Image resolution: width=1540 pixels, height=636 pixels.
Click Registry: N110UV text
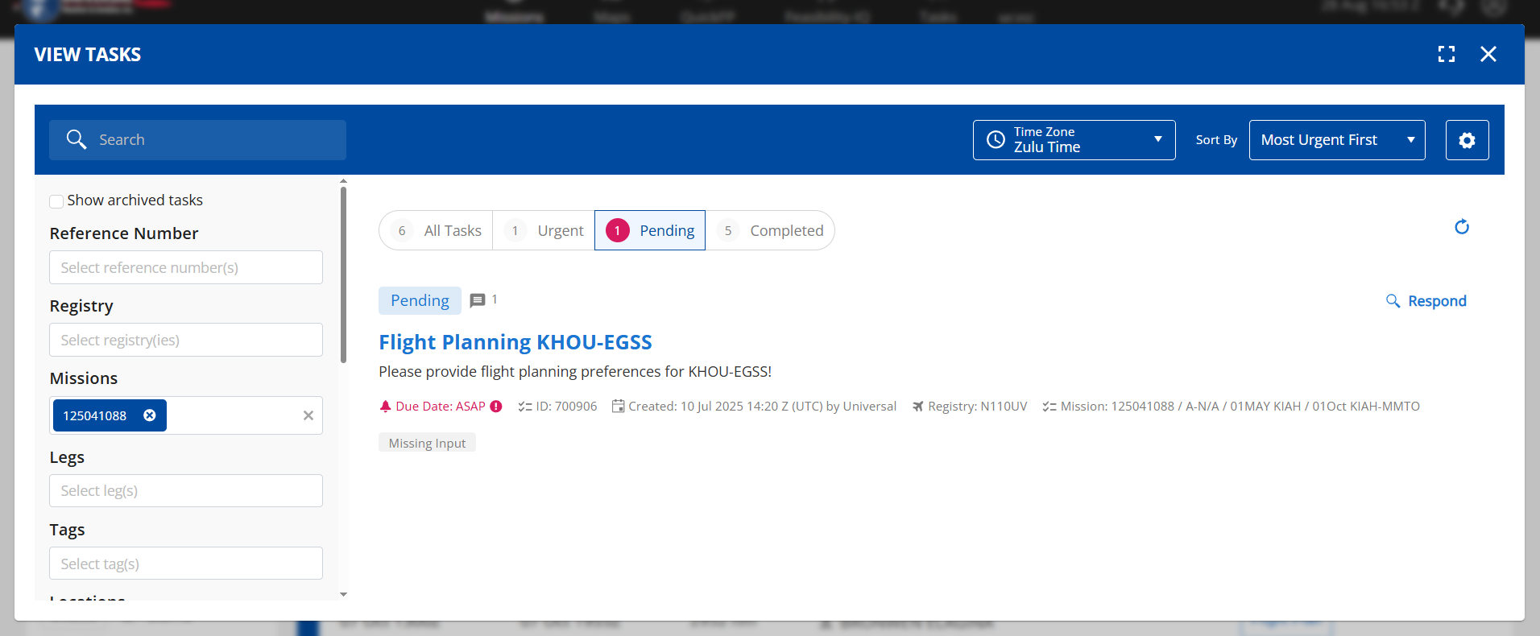click(x=978, y=407)
